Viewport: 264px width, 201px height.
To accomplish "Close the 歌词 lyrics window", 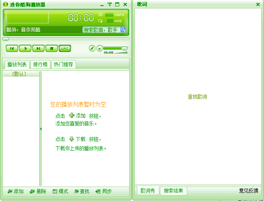I will pos(258,4).
